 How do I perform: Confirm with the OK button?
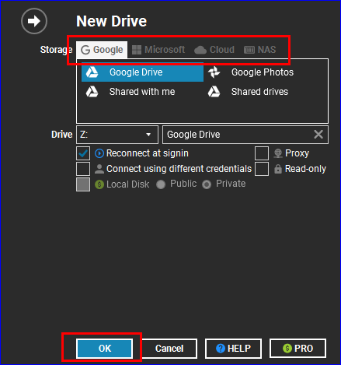pyautogui.click(x=105, y=349)
